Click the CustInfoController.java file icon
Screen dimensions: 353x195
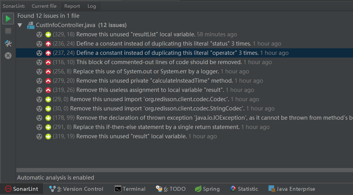pos(31,25)
